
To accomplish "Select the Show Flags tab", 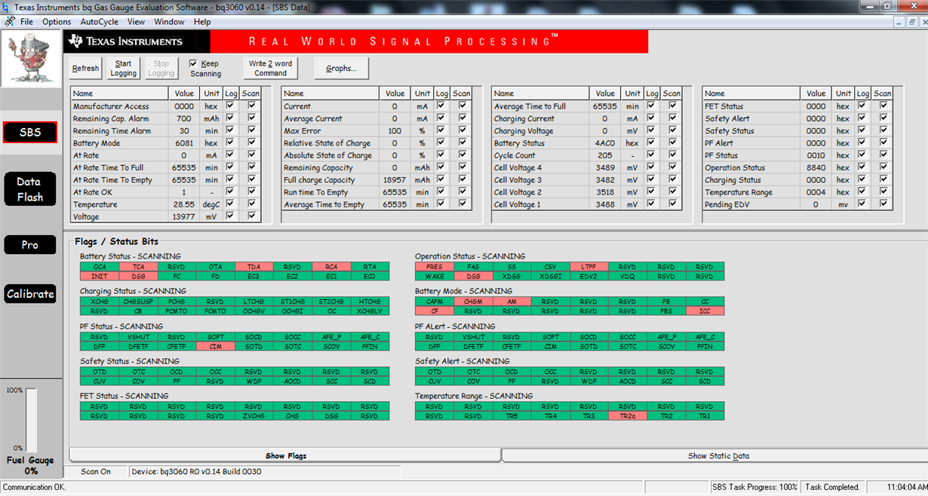I will 285,456.
